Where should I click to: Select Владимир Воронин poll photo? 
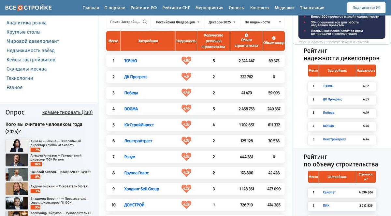pyautogui.click(x=17, y=203)
